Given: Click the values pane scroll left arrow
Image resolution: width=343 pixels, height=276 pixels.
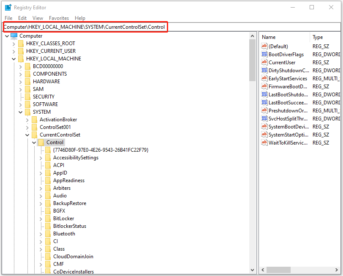Looking at the screenshot, I should tap(263, 270).
